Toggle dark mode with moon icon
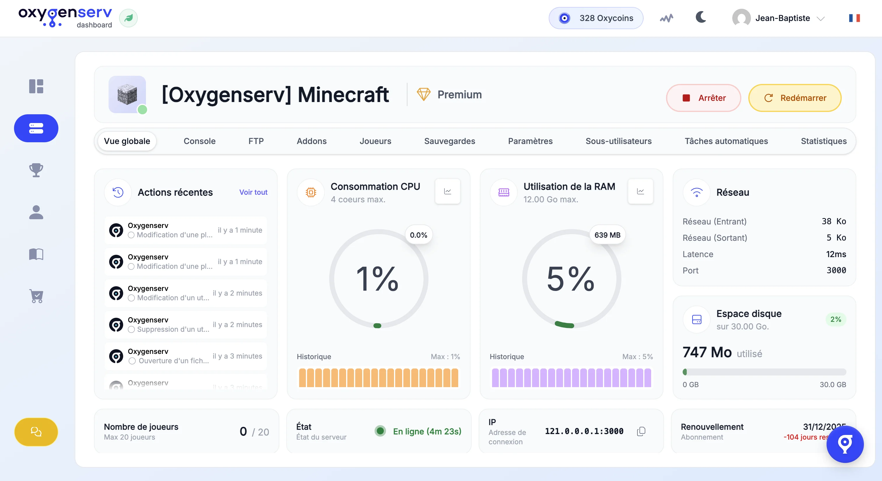 [701, 17]
